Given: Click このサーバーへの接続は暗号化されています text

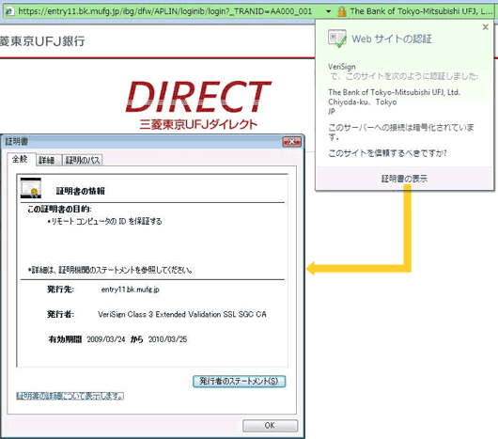Looking at the screenshot, I should (x=401, y=133).
